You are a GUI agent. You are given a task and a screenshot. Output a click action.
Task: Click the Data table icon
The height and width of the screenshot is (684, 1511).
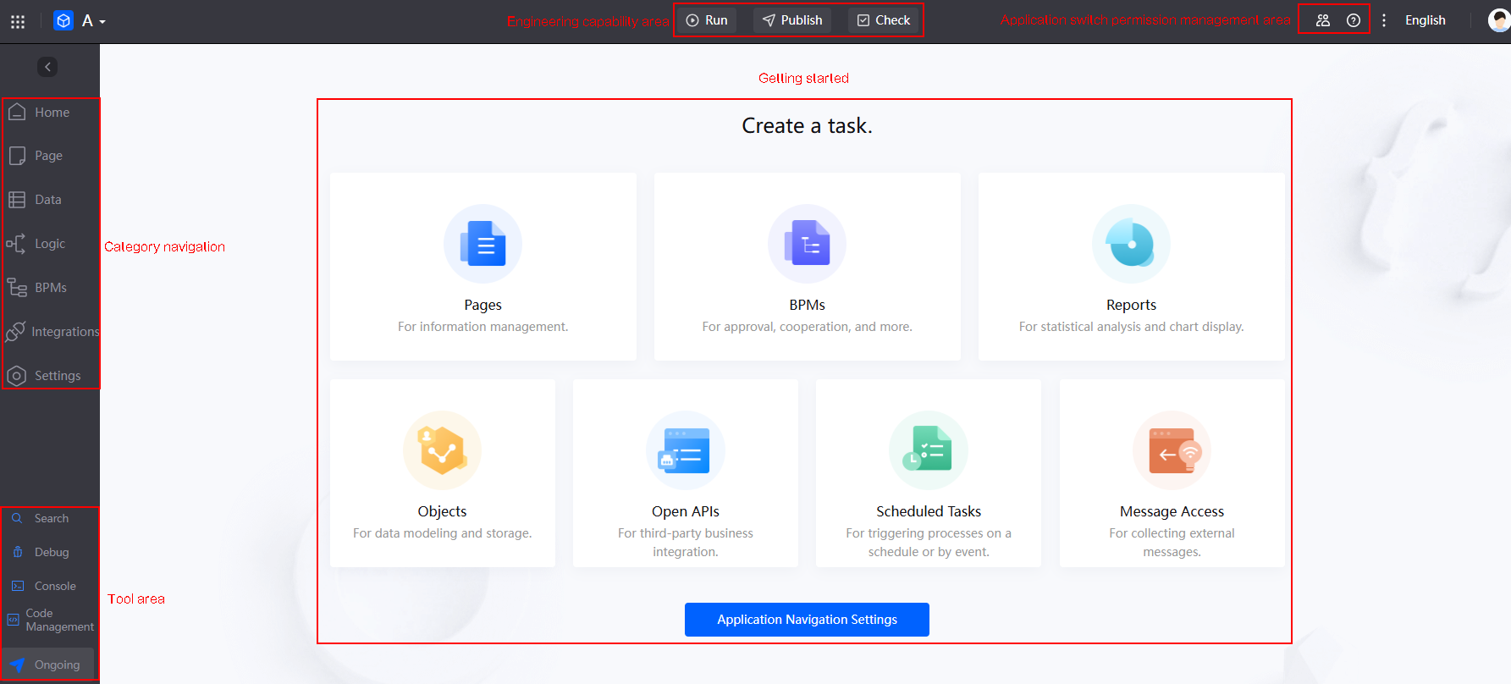click(x=17, y=200)
